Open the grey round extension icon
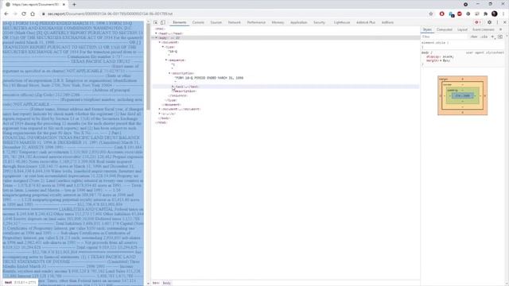Image resolution: width=509 pixels, height=286 pixels. 468,14
